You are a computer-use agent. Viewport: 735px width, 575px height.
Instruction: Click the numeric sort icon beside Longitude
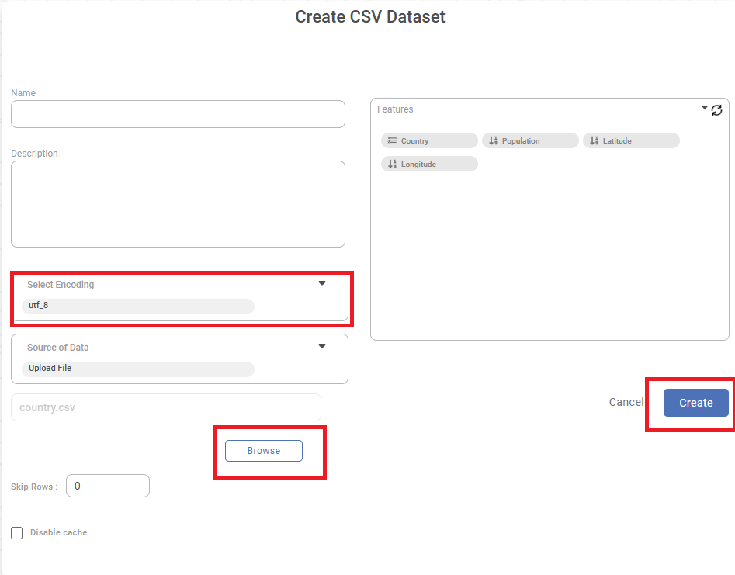pos(392,164)
